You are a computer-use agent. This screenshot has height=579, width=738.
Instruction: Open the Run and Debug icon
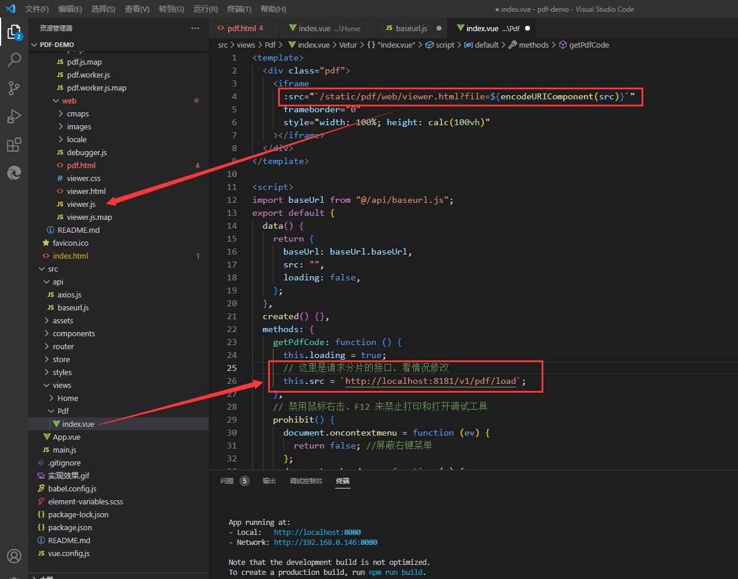click(14, 116)
